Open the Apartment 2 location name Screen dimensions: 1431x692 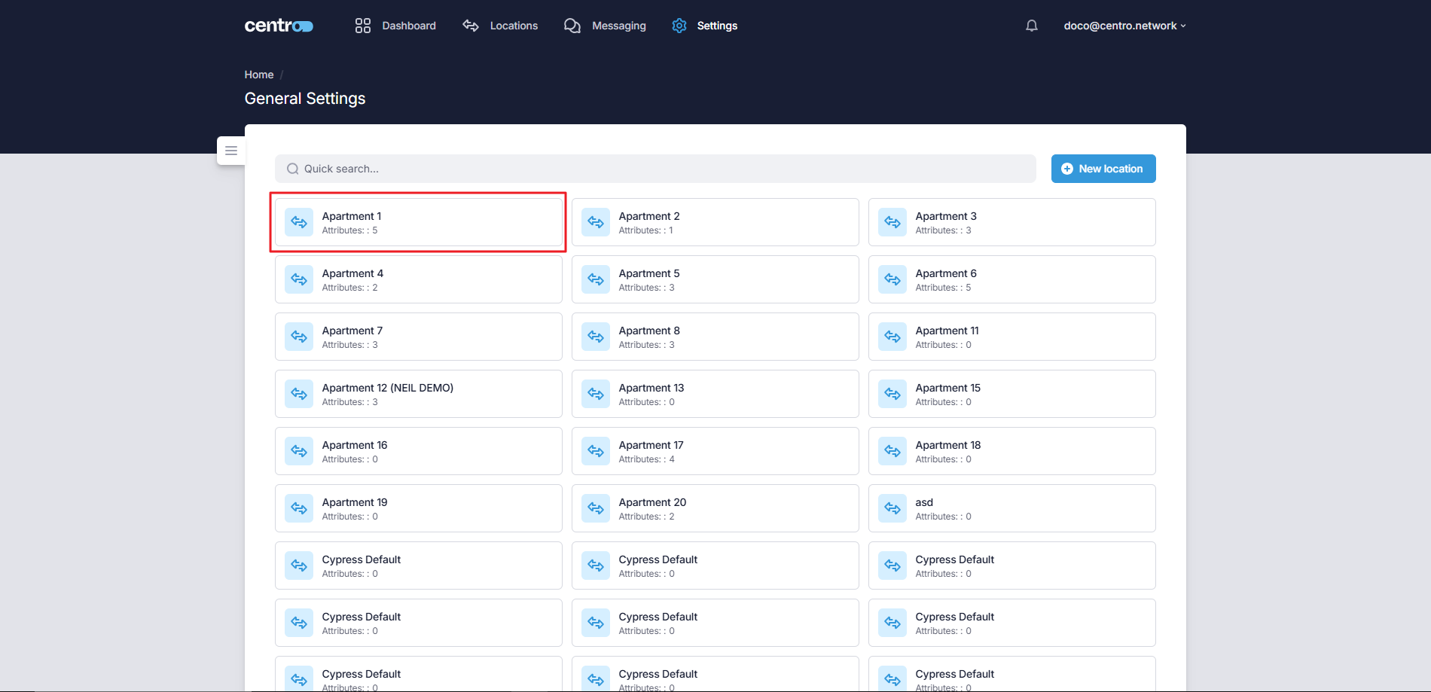[x=649, y=216]
